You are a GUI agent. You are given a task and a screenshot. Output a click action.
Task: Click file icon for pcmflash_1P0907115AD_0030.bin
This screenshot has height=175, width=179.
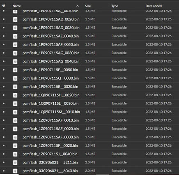(x=15, y=28)
